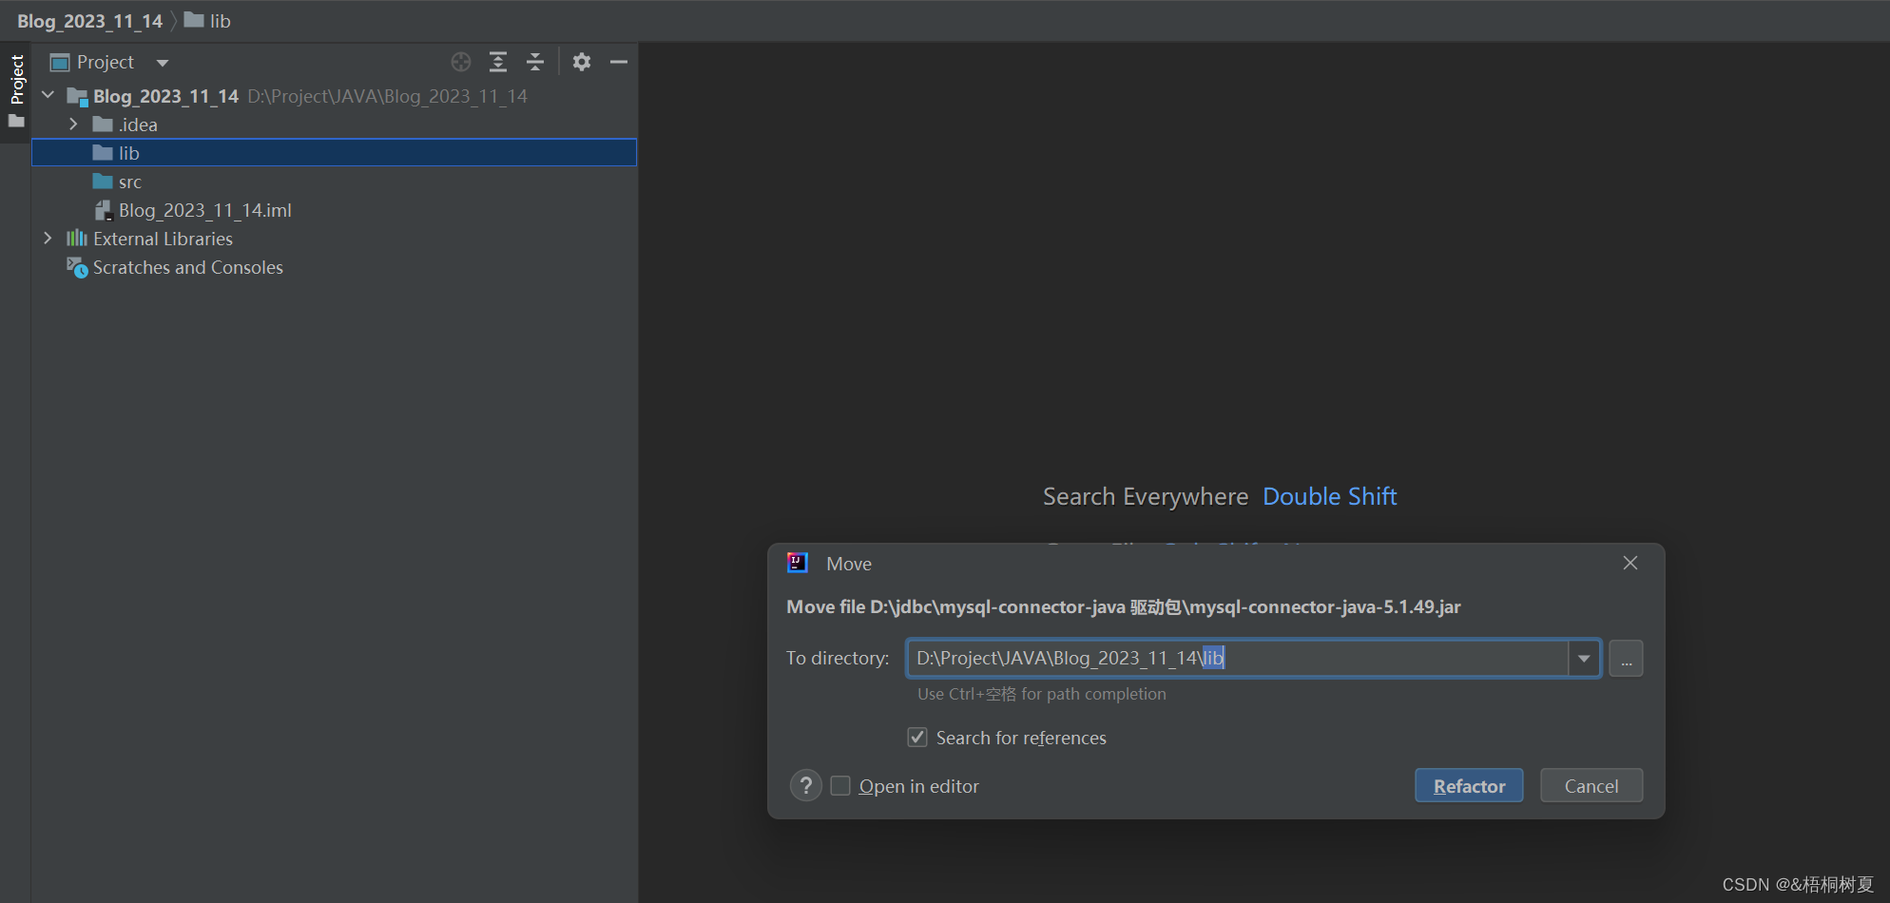This screenshot has width=1890, height=903.
Task: Open Project panel settings gear
Action: click(x=582, y=62)
